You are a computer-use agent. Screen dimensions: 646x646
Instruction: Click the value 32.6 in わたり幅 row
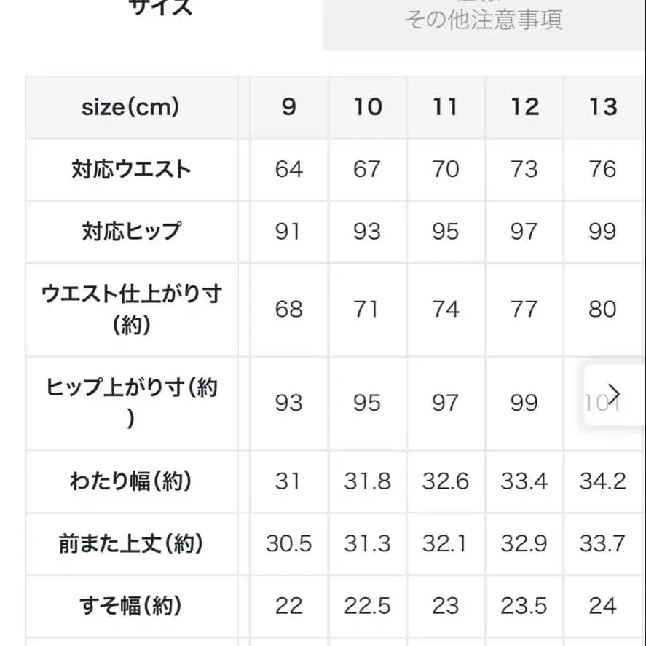click(x=445, y=481)
